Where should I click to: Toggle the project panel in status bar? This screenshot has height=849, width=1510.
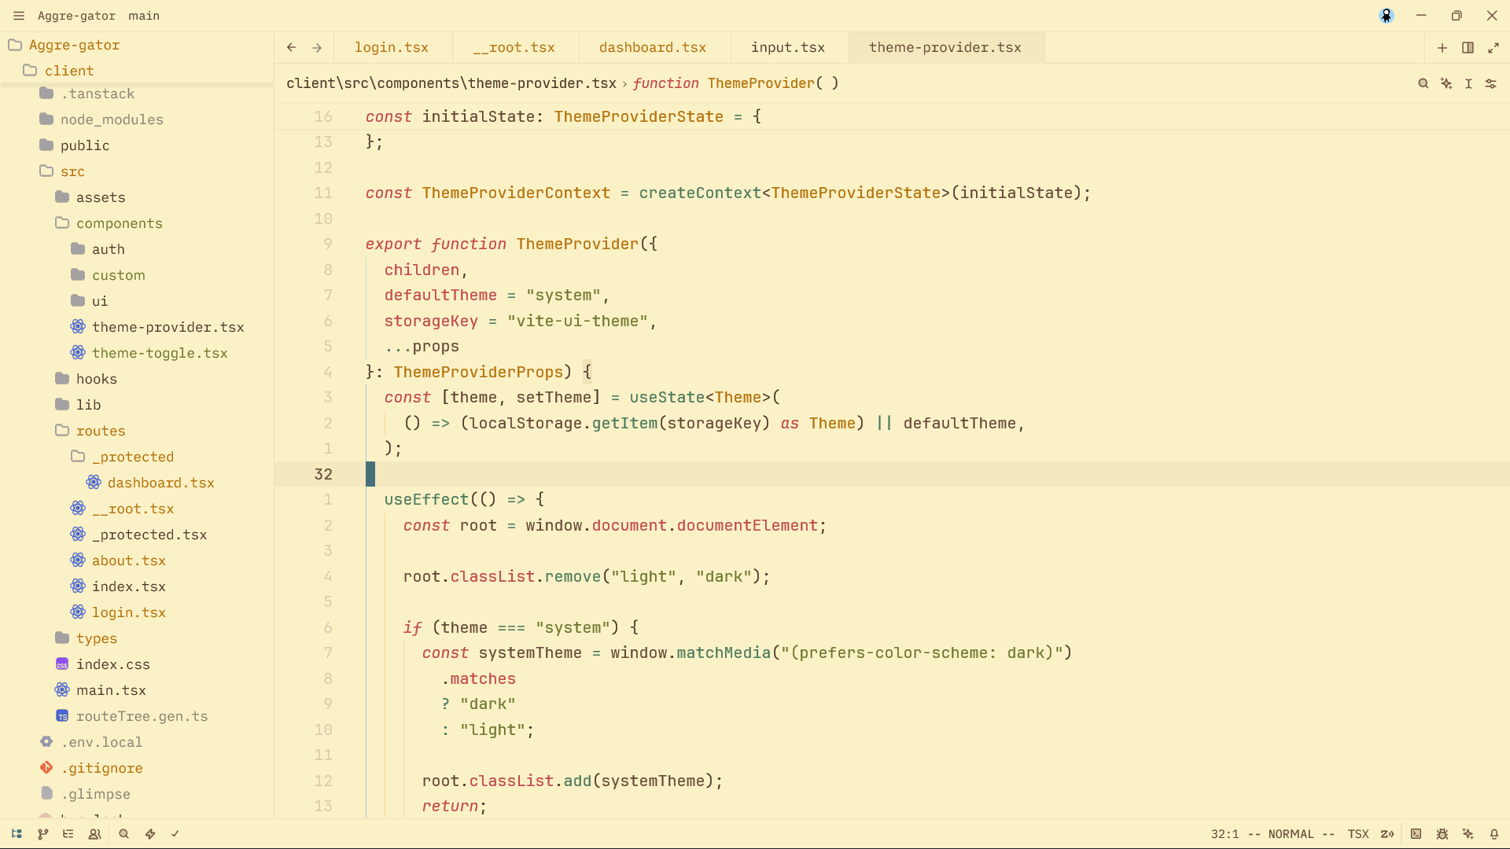click(x=17, y=834)
